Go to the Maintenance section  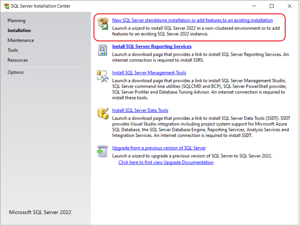click(21, 40)
